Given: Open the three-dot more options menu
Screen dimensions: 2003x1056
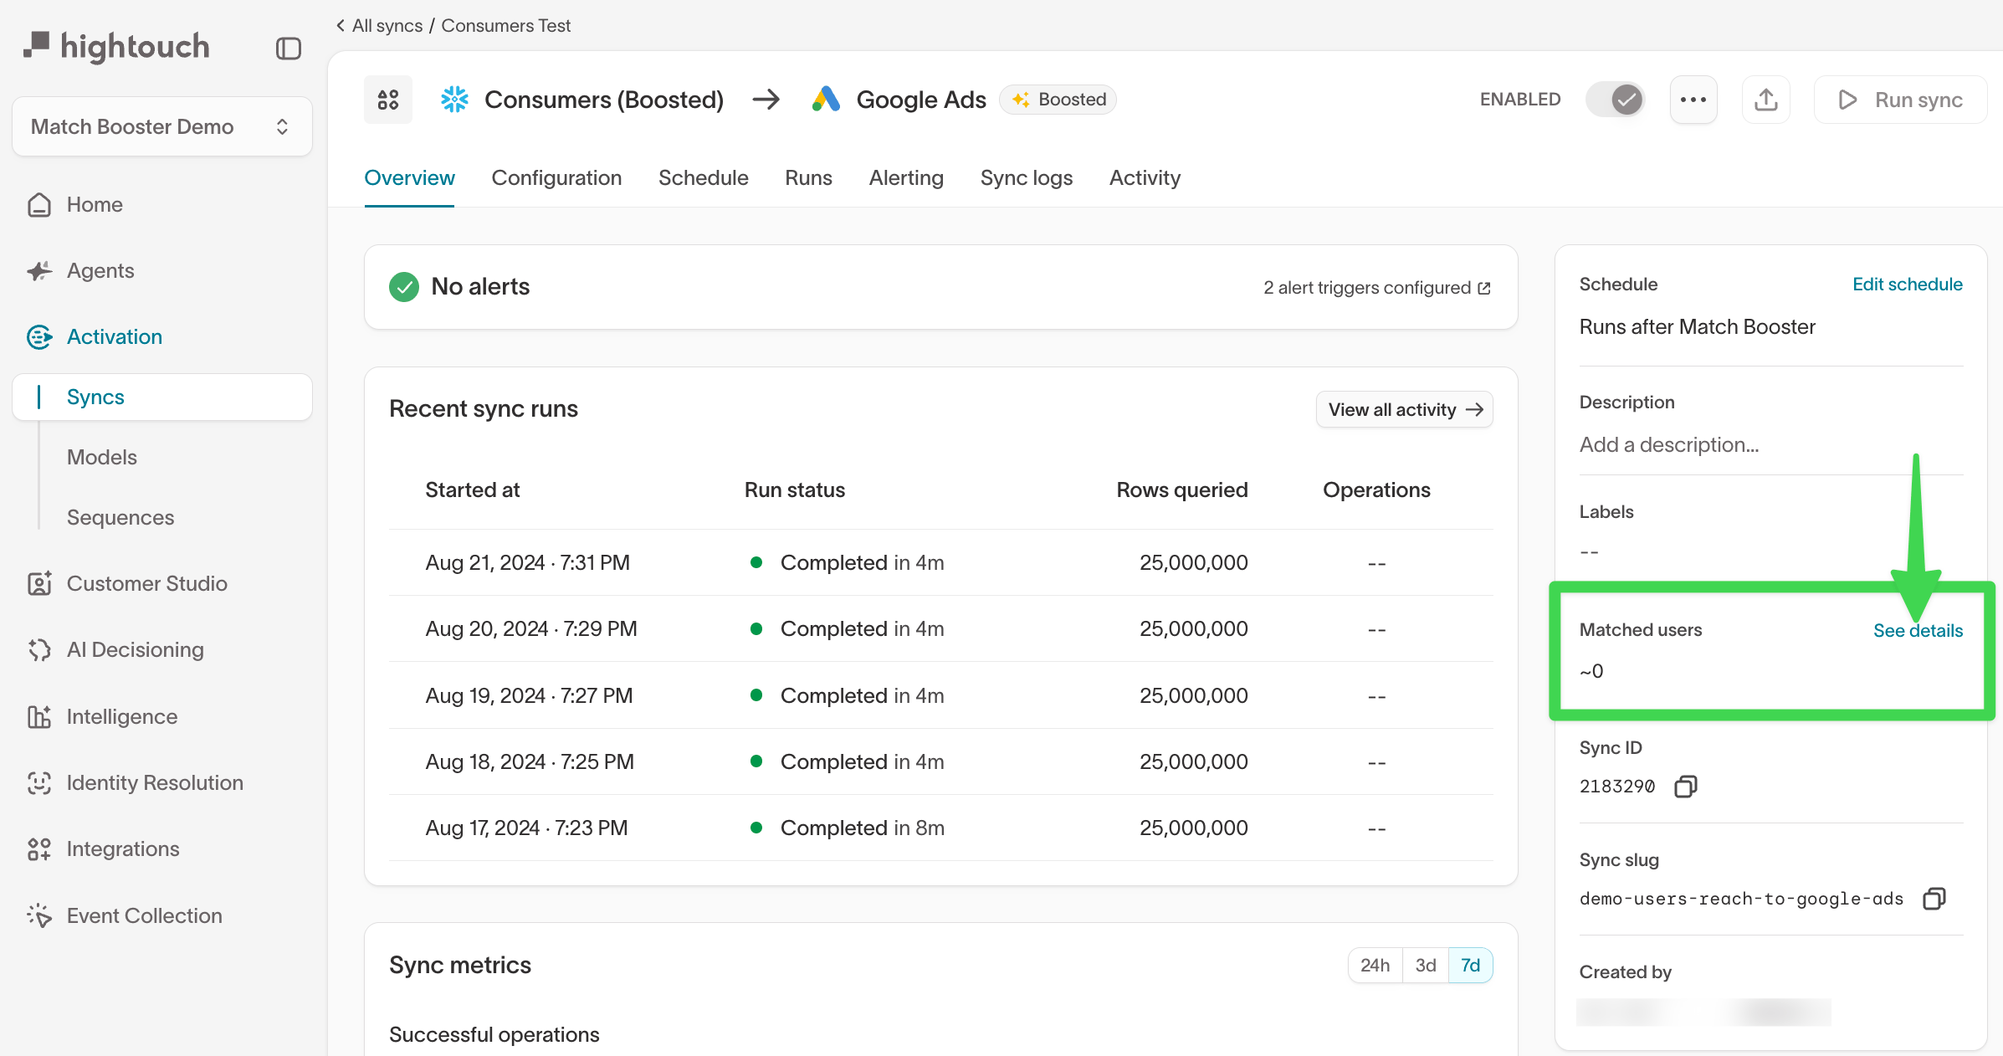Looking at the screenshot, I should tap(1693, 100).
